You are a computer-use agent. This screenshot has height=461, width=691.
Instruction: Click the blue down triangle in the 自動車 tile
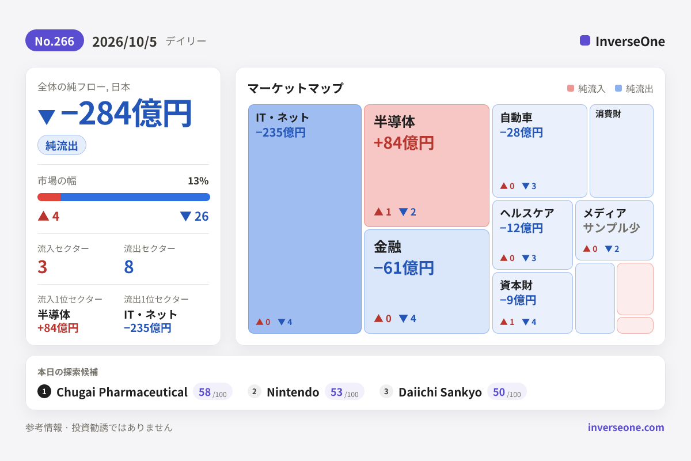pyautogui.click(x=525, y=186)
